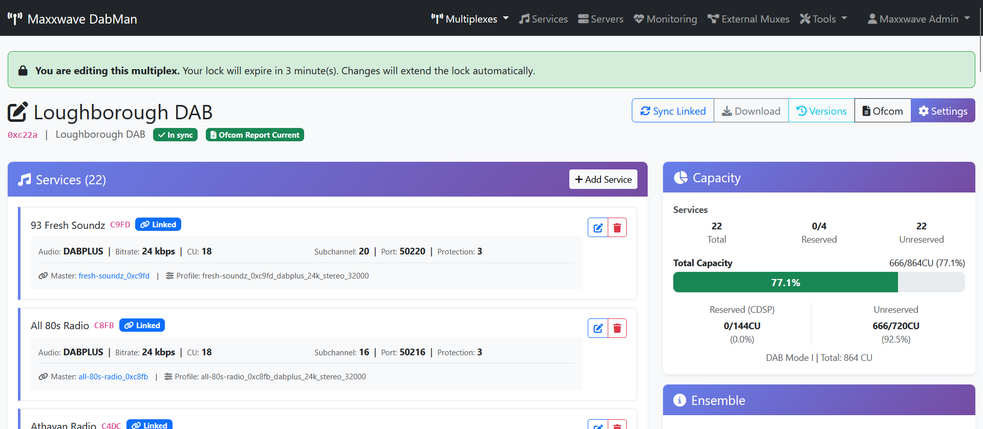
Task: Click the Linked badge on Athavan Radio
Action: pyautogui.click(x=149, y=425)
